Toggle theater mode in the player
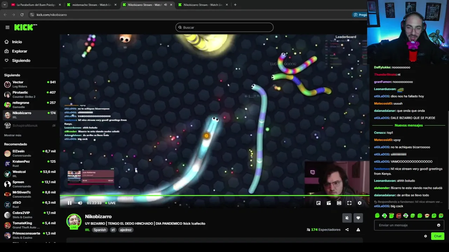The image size is (449, 252). coord(339,203)
